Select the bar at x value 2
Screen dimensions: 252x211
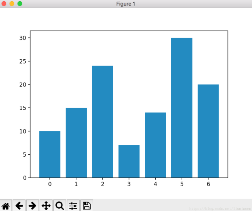click(103, 122)
